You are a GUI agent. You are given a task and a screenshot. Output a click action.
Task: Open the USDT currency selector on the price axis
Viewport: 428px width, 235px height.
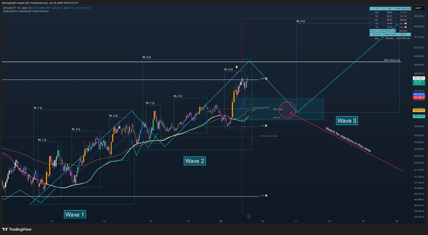(x=419, y=8)
